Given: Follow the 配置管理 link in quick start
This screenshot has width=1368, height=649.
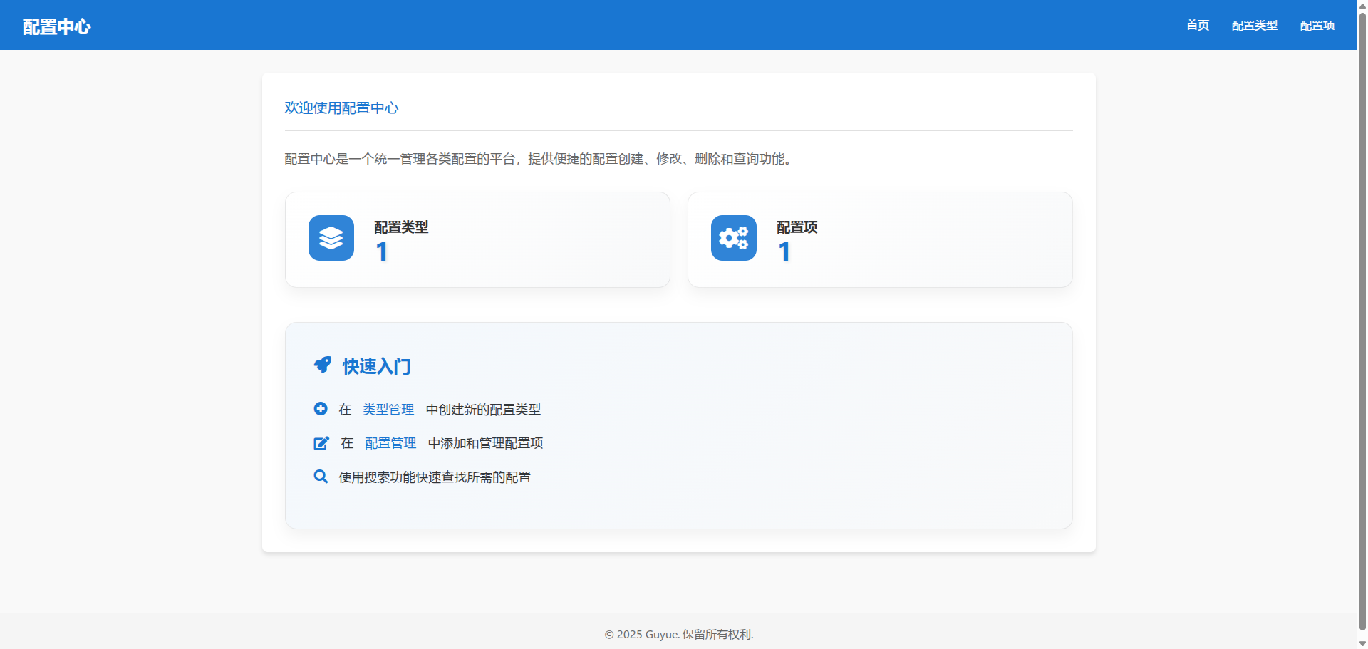Looking at the screenshot, I should pyautogui.click(x=390, y=443).
